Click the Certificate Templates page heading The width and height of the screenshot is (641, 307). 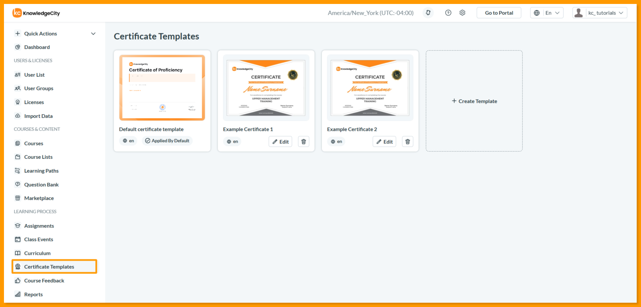tap(157, 36)
